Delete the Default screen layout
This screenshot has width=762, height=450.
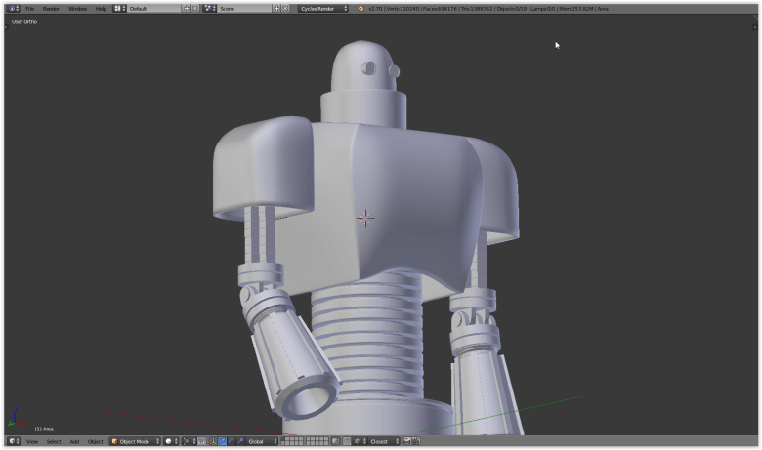(195, 8)
